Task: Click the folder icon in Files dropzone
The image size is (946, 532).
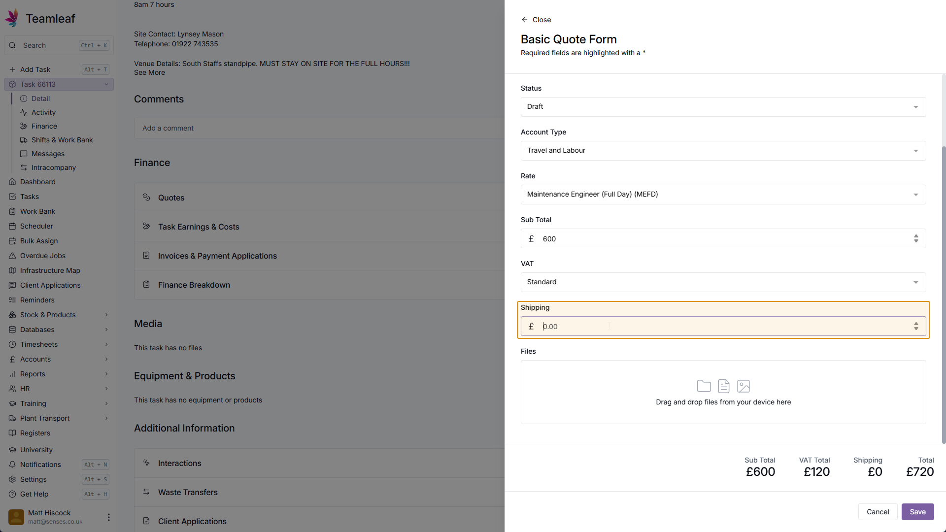Action: click(704, 386)
